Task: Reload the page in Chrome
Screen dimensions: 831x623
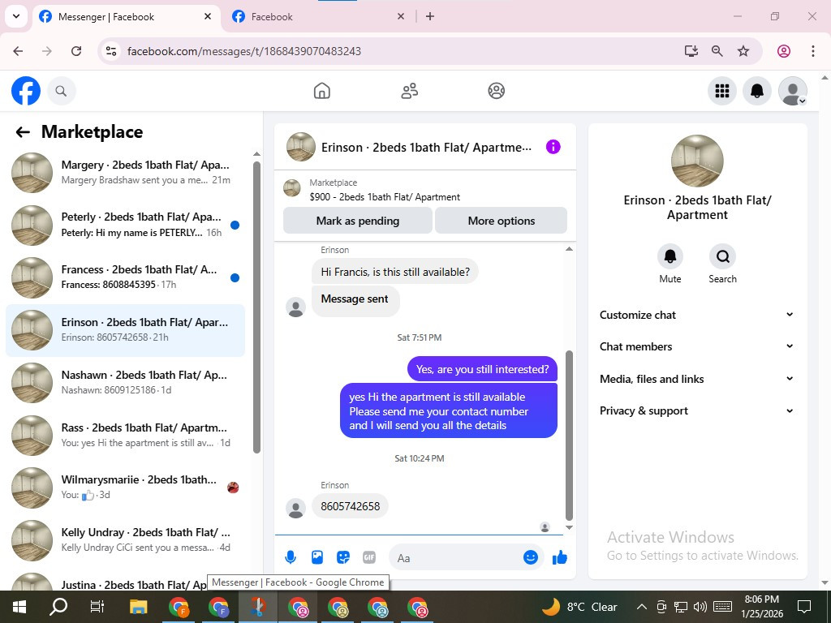Action: point(76,51)
